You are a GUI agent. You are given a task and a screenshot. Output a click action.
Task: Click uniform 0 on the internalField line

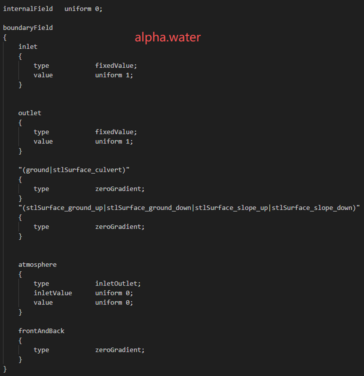click(x=83, y=8)
